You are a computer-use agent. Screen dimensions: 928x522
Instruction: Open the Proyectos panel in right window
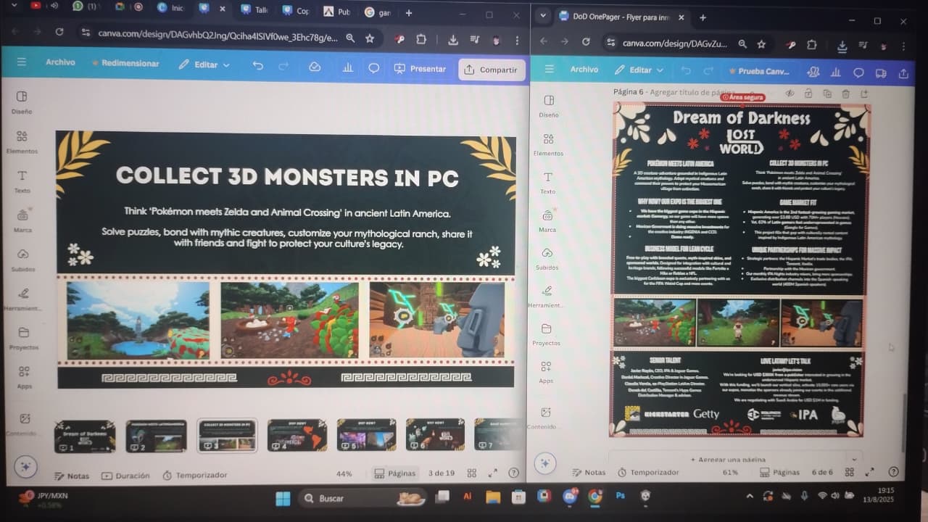(x=547, y=333)
